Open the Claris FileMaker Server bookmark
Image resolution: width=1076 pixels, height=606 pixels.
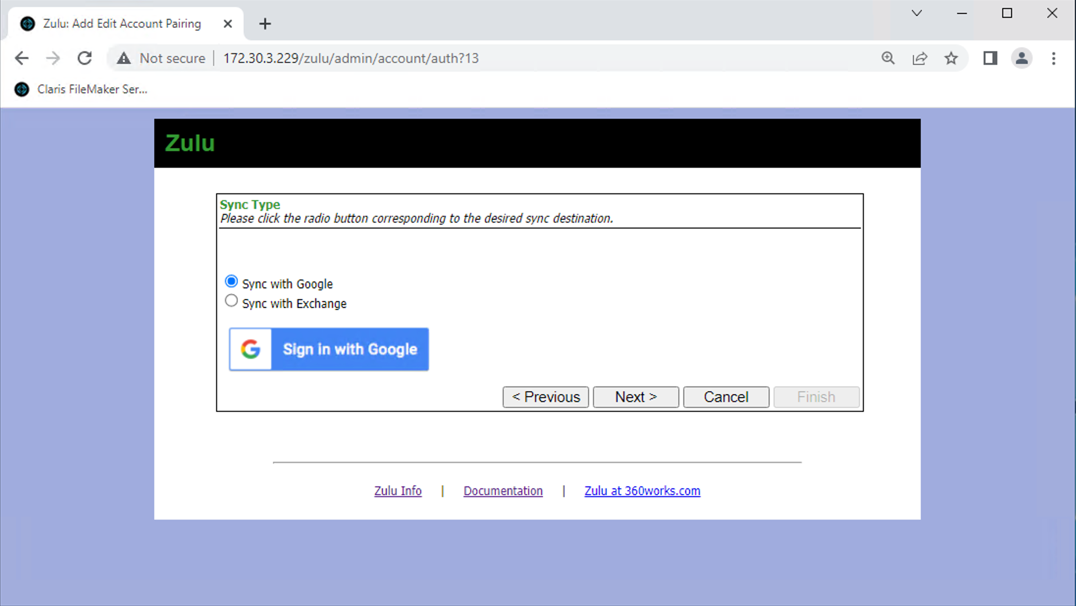point(81,89)
